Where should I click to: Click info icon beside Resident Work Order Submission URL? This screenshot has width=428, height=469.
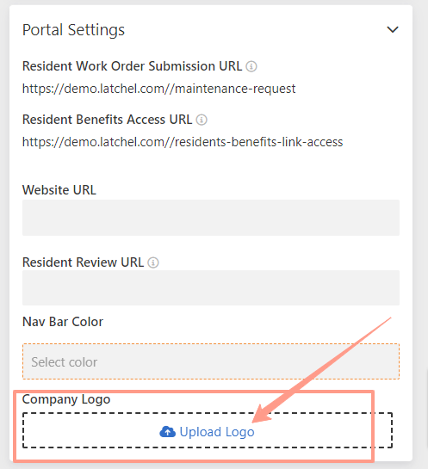(251, 66)
